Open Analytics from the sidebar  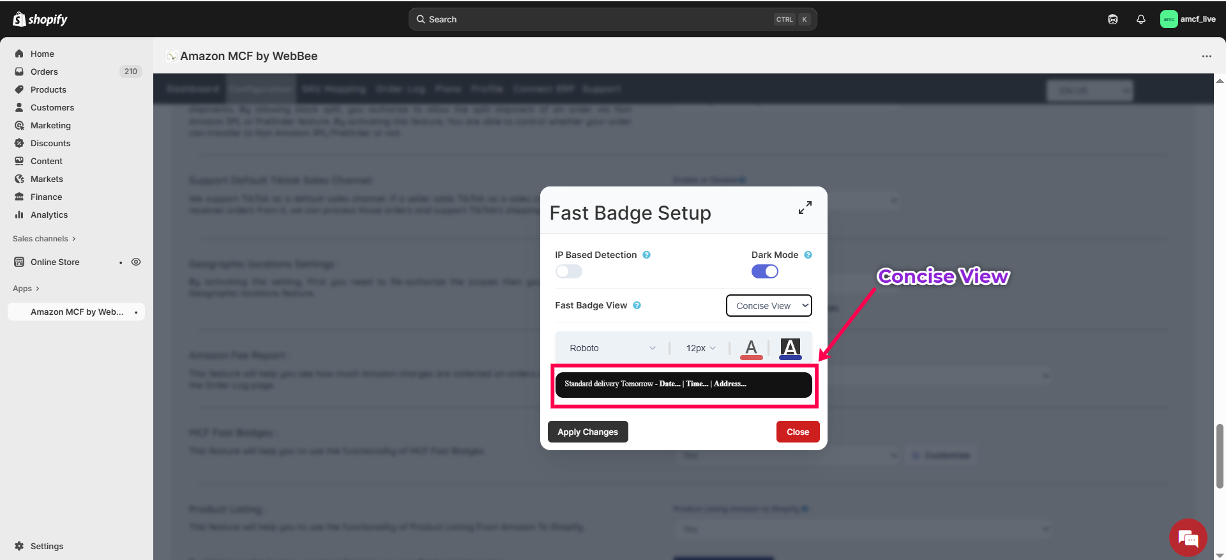[49, 215]
